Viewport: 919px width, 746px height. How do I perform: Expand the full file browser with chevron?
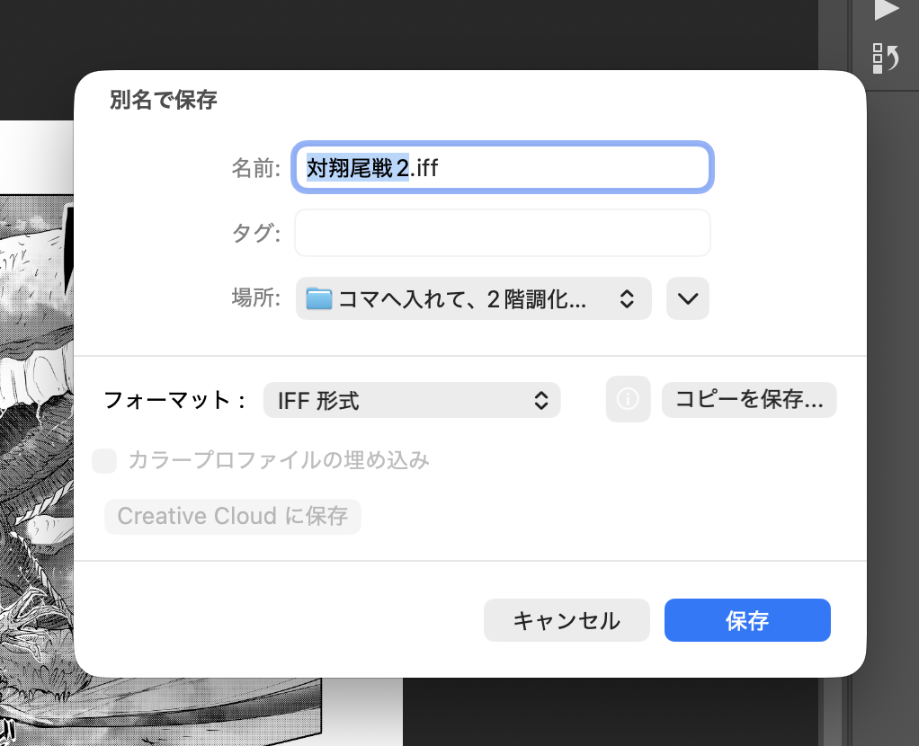(x=687, y=299)
